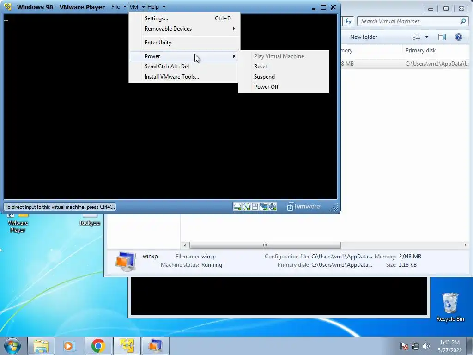The width and height of the screenshot is (473, 355).
Task: Click the C:\Users\vm1\AppData path cell in list
Action: pyautogui.click(x=437, y=64)
